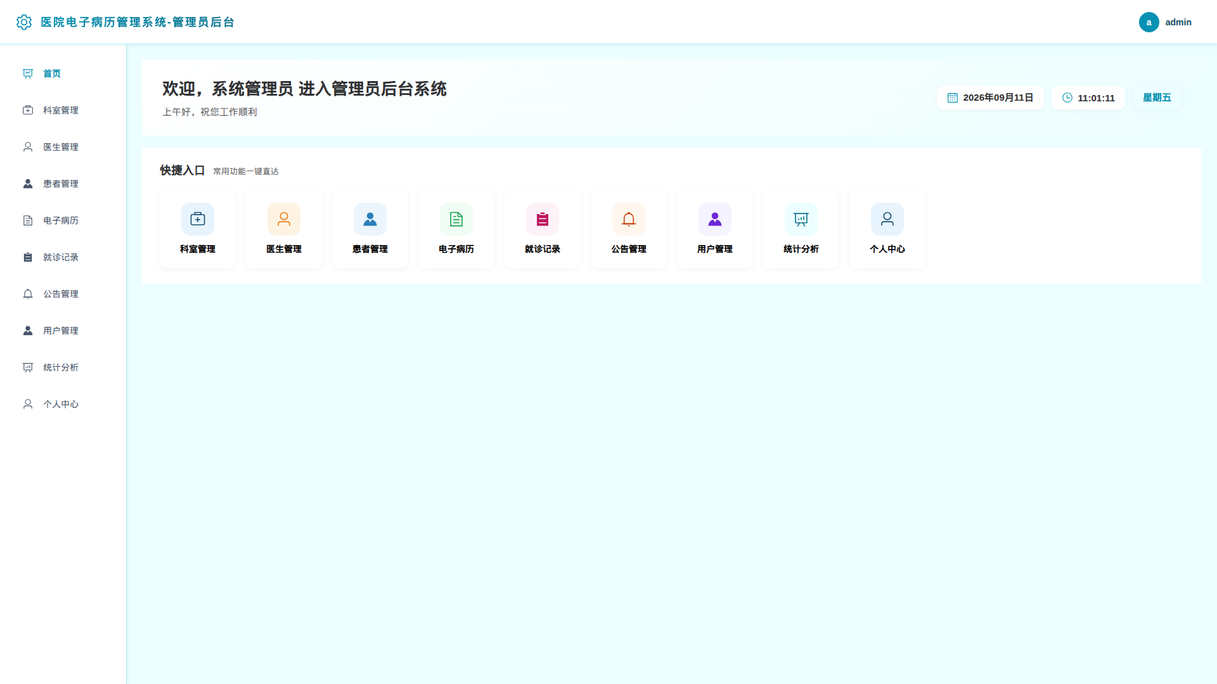The image size is (1217, 684).
Task: Click the 电子病历 quick-entry card label
Action: point(456,249)
